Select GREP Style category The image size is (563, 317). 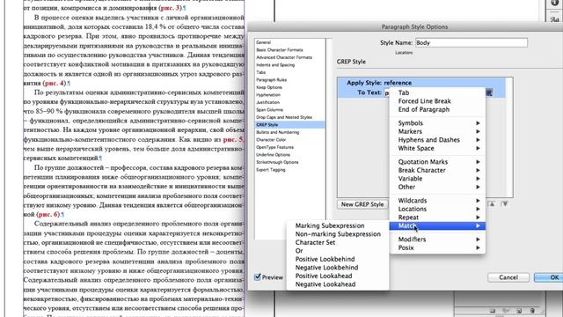click(289, 125)
